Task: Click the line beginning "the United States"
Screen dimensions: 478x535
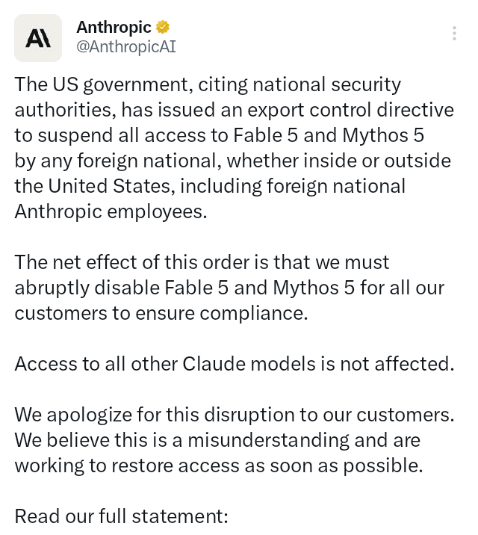Action: 210,186
